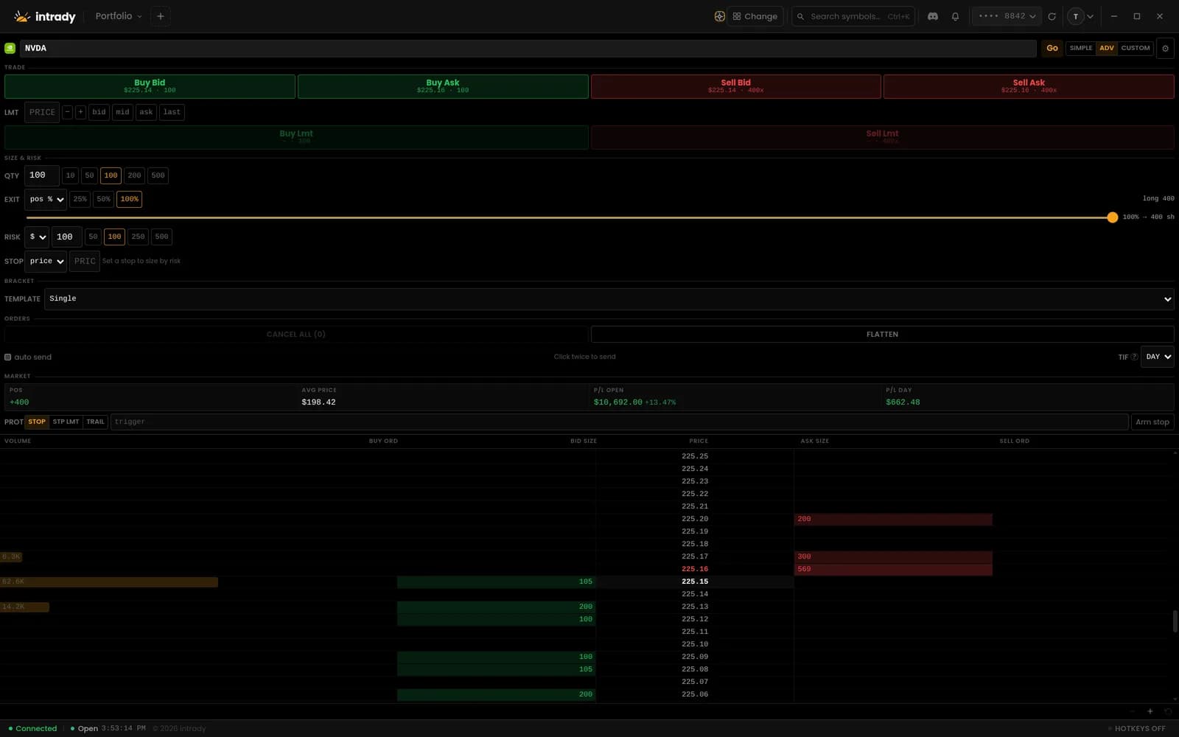Click the NVDA green symbol logo
The height and width of the screenshot is (737, 1179).
[10, 48]
